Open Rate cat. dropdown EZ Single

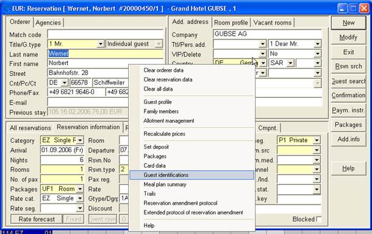point(80,199)
